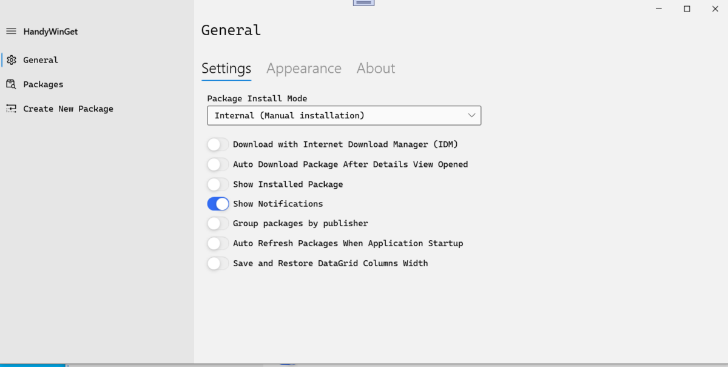Open the hamburger navigation menu
This screenshot has width=728, height=367.
pyautogui.click(x=11, y=31)
